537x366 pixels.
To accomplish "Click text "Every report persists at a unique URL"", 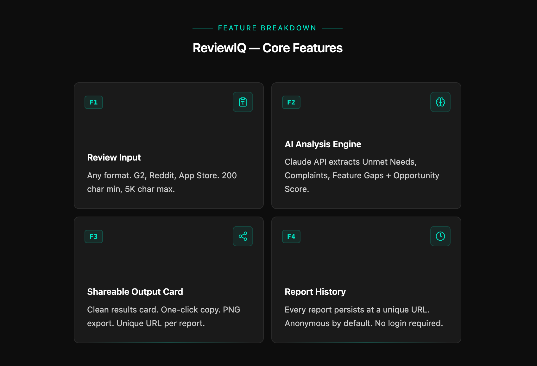I will coord(356,310).
